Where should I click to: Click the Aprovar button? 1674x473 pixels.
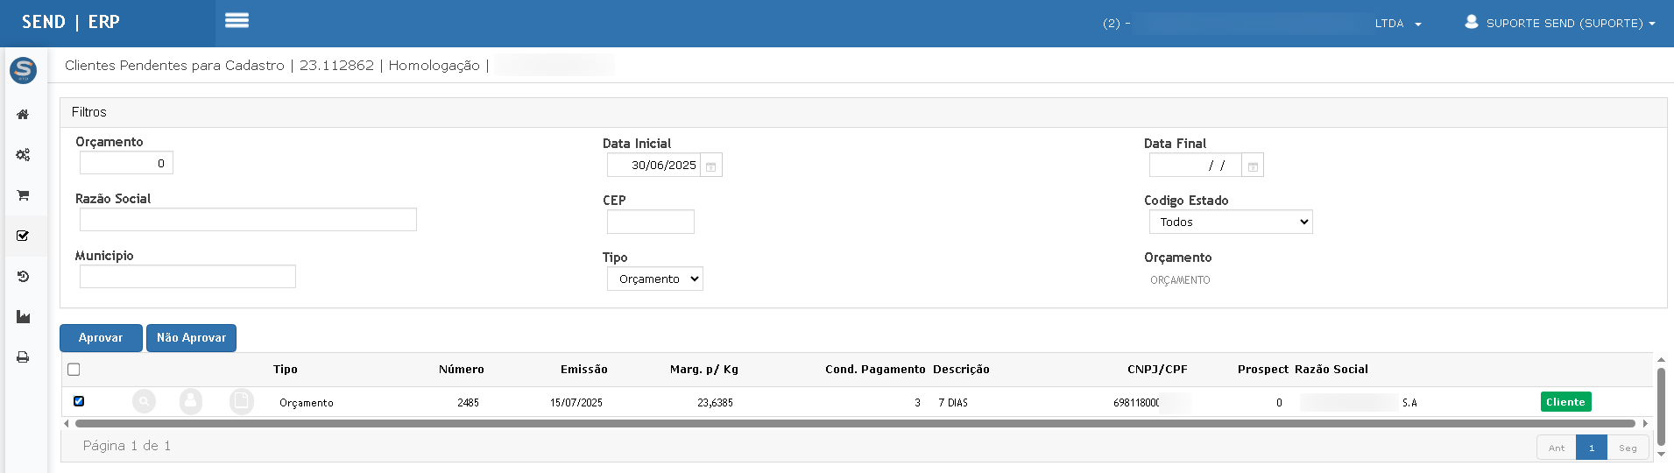click(x=101, y=338)
